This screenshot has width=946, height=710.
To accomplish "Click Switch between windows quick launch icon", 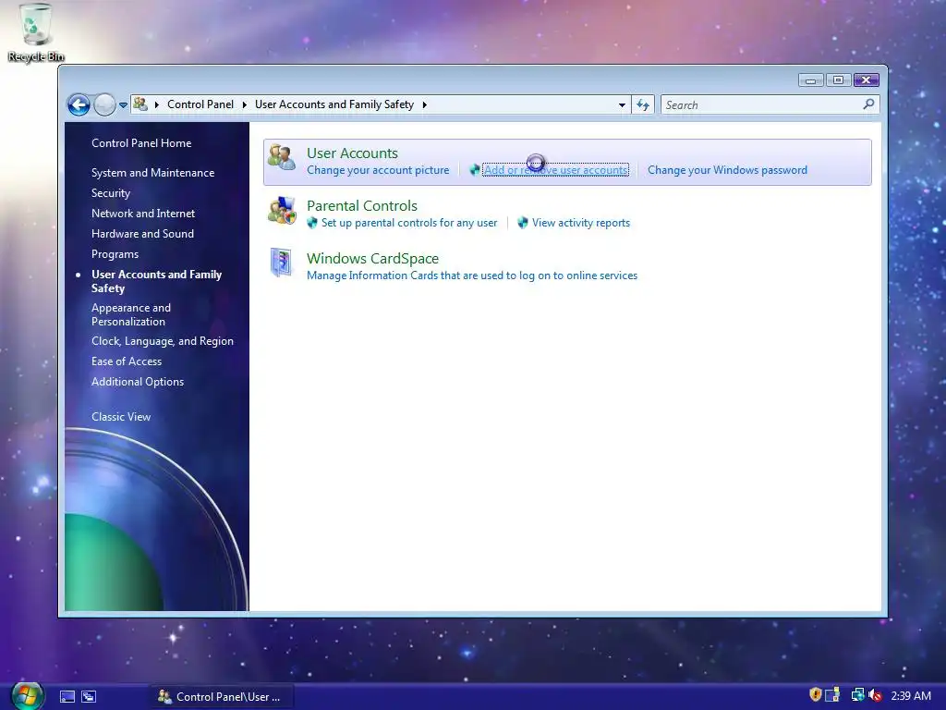I will 89,697.
